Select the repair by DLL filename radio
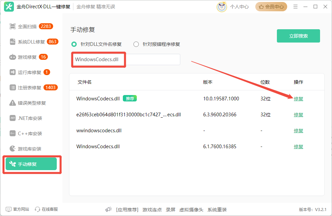The height and width of the screenshot is (216, 332). click(74, 44)
